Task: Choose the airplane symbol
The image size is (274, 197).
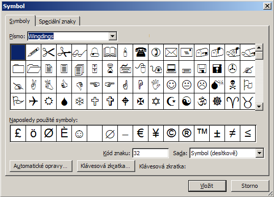Action: pyautogui.click(x=33, y=102)
